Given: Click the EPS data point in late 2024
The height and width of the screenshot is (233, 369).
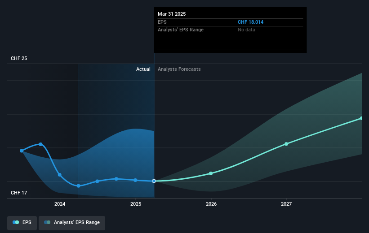Looking at the screenshot, I should 116,179.
